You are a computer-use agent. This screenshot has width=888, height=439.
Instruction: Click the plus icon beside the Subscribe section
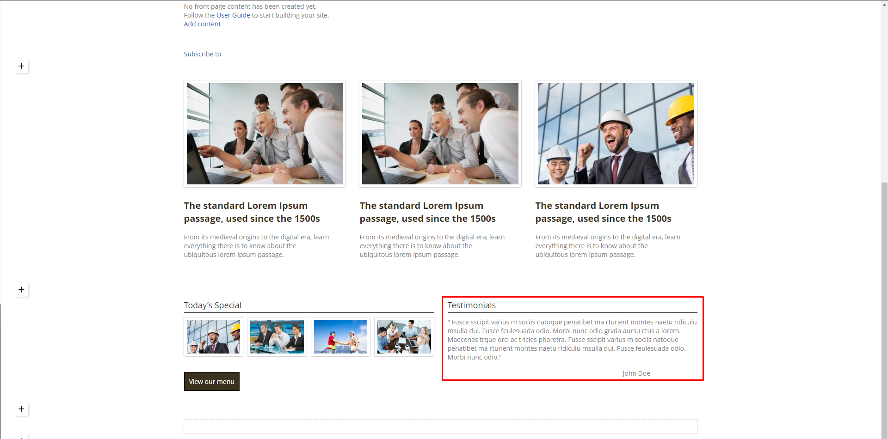coord(21,66)
